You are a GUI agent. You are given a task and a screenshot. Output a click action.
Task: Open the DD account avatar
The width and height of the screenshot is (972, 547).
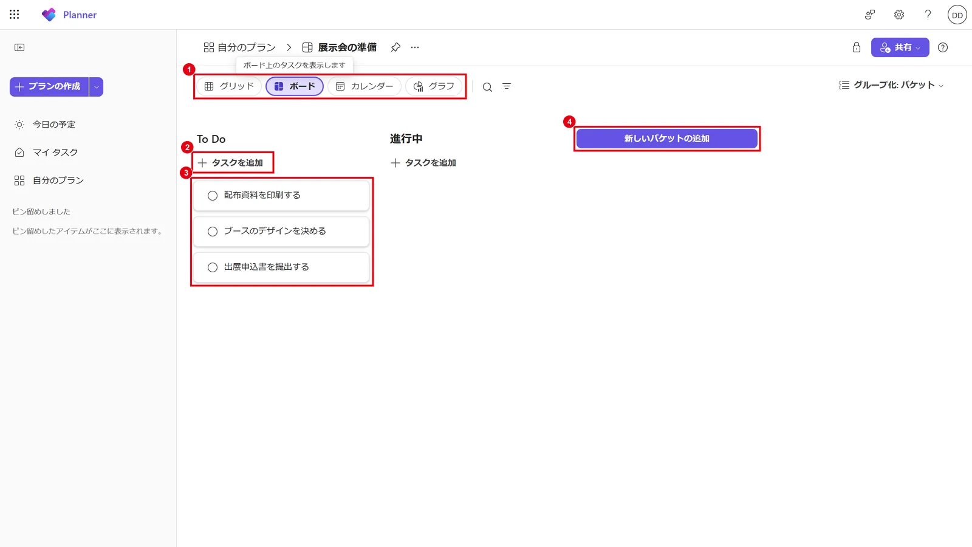click(957, 15)
